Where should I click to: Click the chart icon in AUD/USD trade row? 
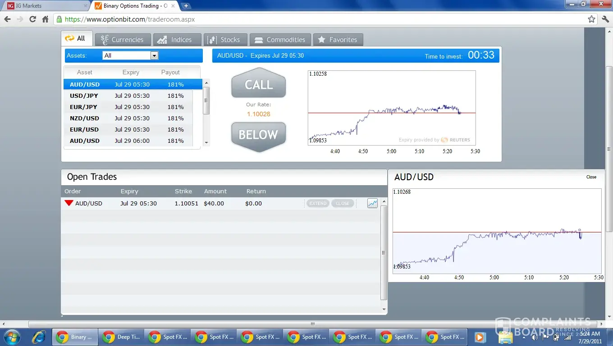(372, 203)
